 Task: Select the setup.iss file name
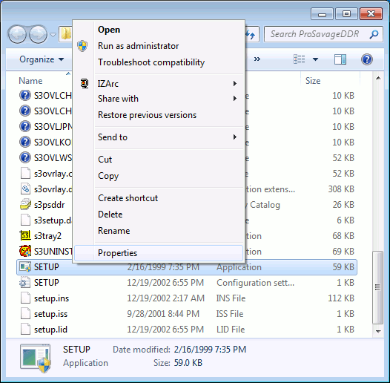[50, 314]
